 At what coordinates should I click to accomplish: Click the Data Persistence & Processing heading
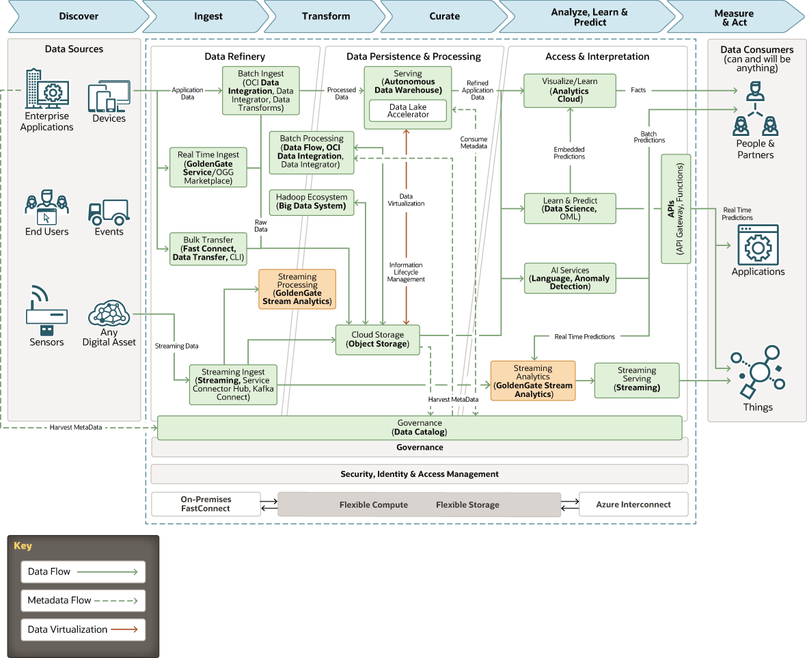[x=414, y=57]
